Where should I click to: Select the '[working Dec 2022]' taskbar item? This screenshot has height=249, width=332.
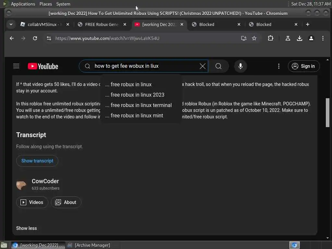(38, 245)
